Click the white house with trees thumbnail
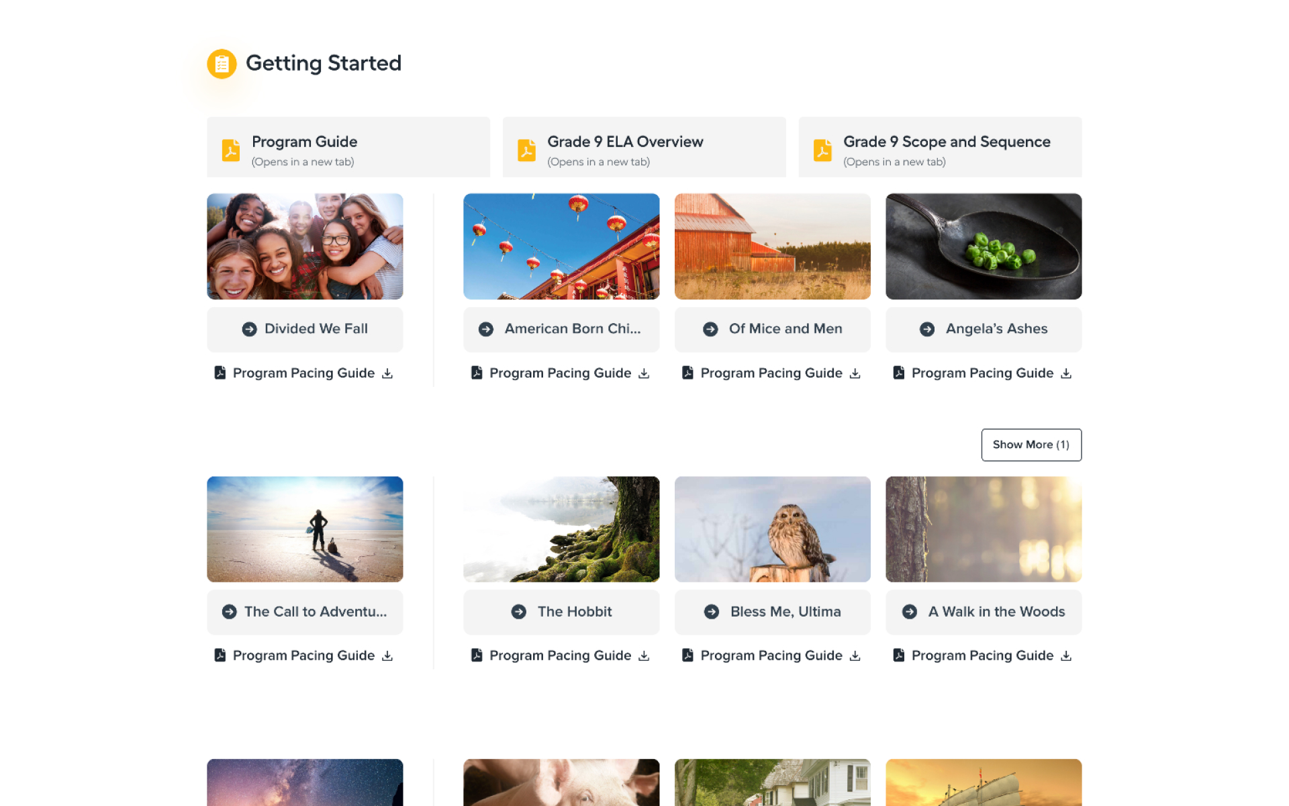This screenshot has height=806, width=1289. (772, 782)
